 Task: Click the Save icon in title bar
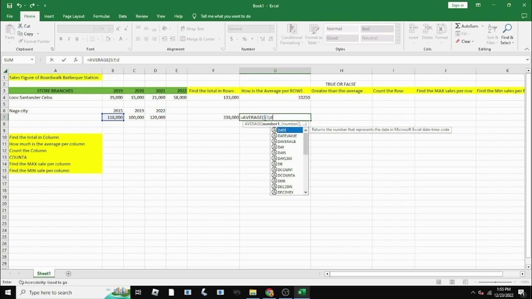[10, 5]
